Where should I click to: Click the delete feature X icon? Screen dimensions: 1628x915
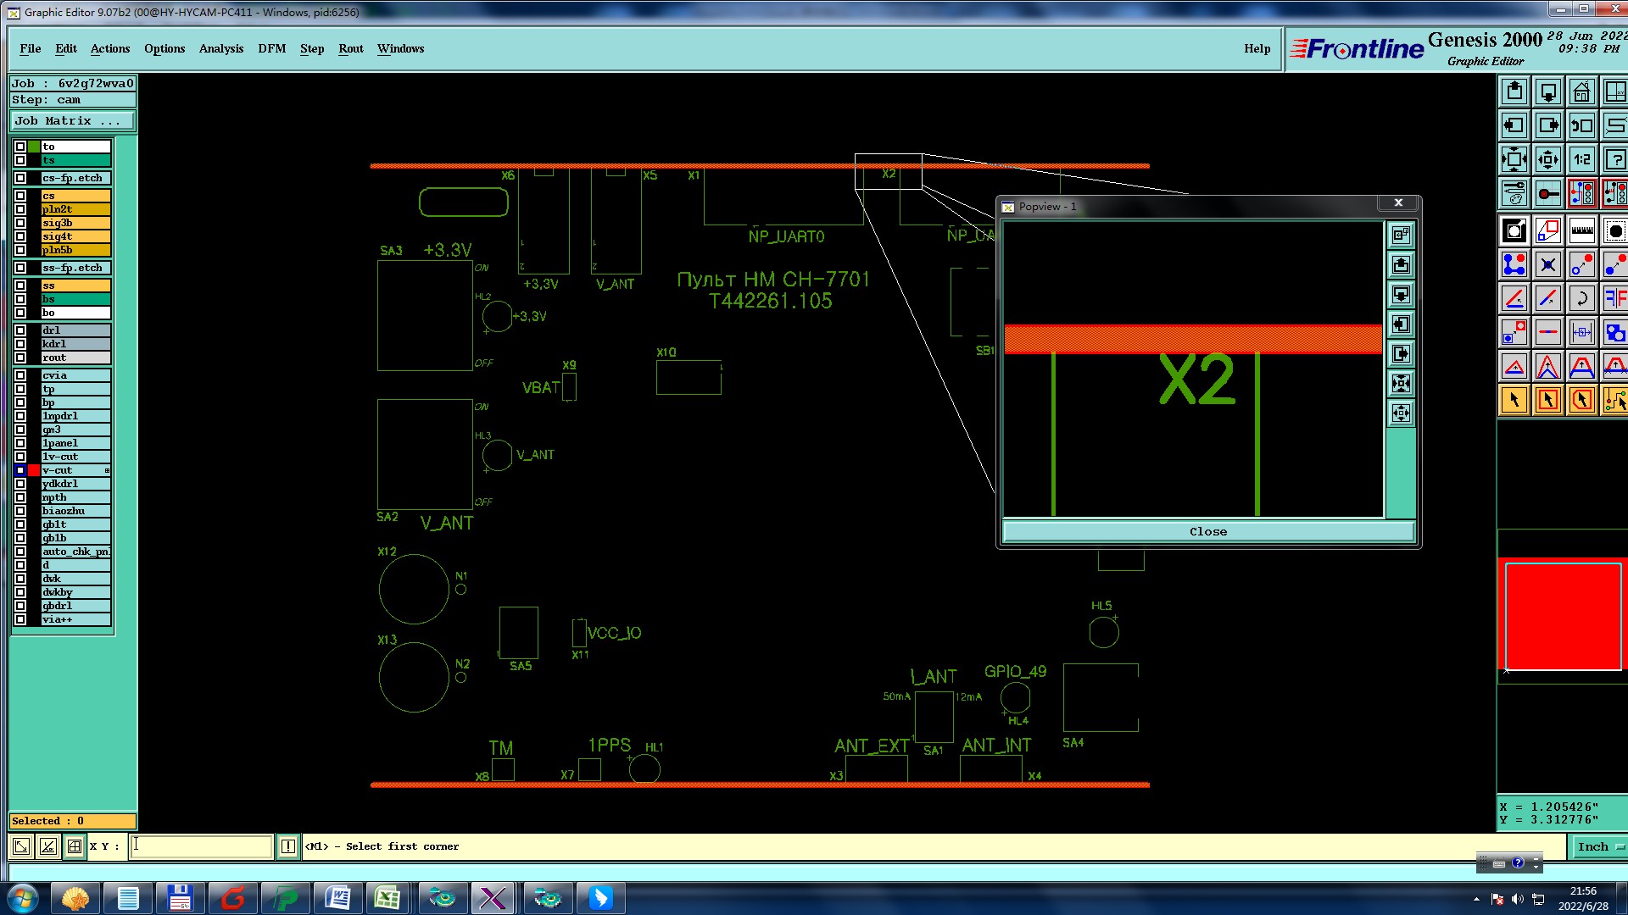[x=1548, y=264]
